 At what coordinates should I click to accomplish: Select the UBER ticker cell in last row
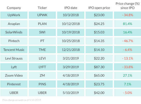(42, 93)
